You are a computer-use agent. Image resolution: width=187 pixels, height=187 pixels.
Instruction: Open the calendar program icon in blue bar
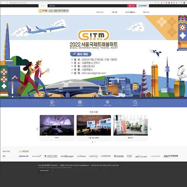(x=80, y=102)
